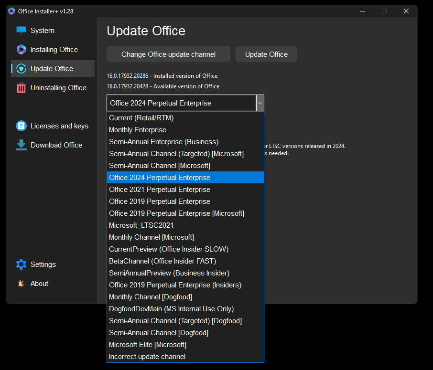Click the available version 16.0.17932.20428 text
This screenshot has height=370, width=433.
[163, 86]
